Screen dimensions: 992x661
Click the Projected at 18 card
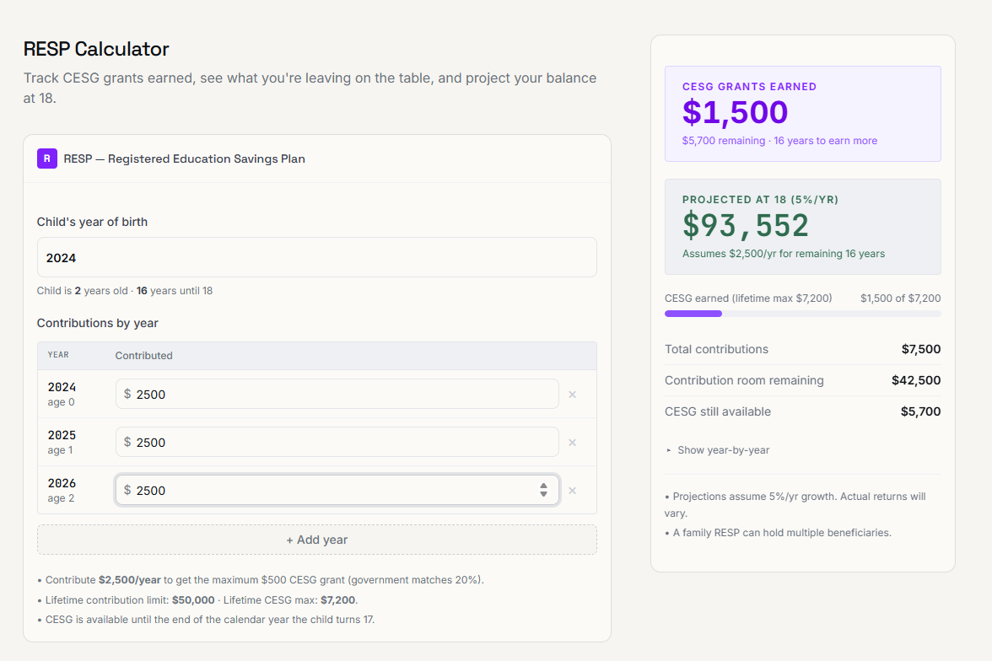(803, 227)
